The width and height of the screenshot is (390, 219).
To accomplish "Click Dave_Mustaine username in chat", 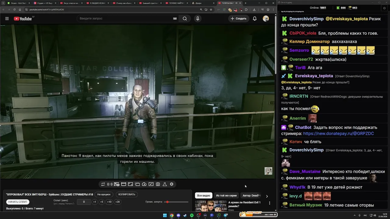I will point(305,172).
